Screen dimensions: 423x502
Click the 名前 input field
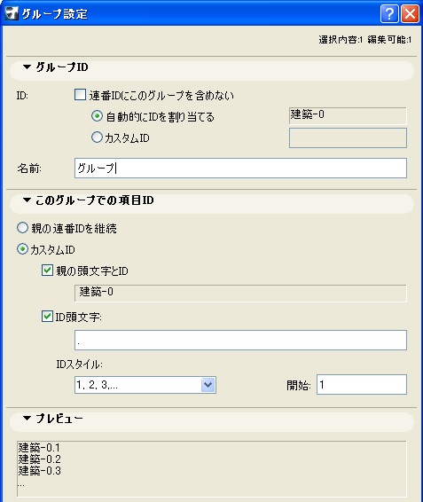[240, 168]
